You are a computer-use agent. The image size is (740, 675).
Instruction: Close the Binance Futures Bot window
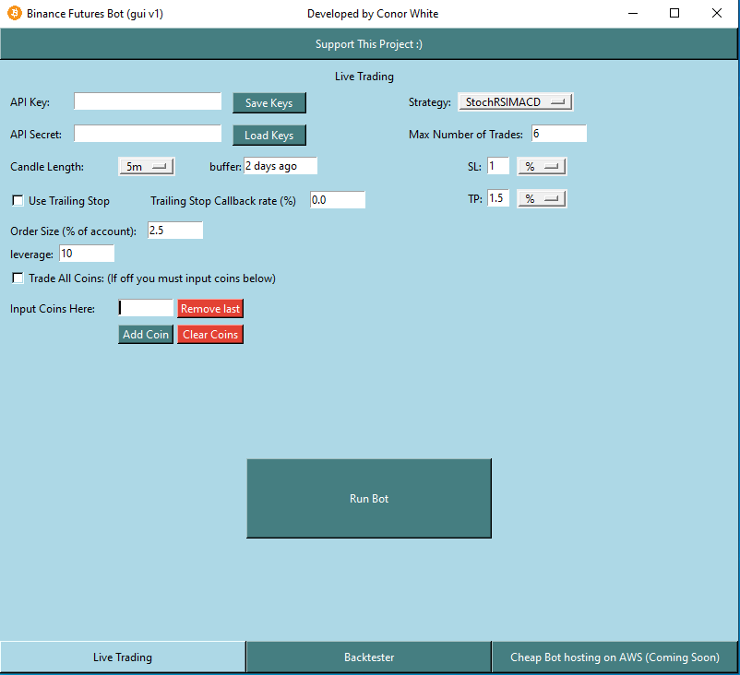click(x=716, y=13)
